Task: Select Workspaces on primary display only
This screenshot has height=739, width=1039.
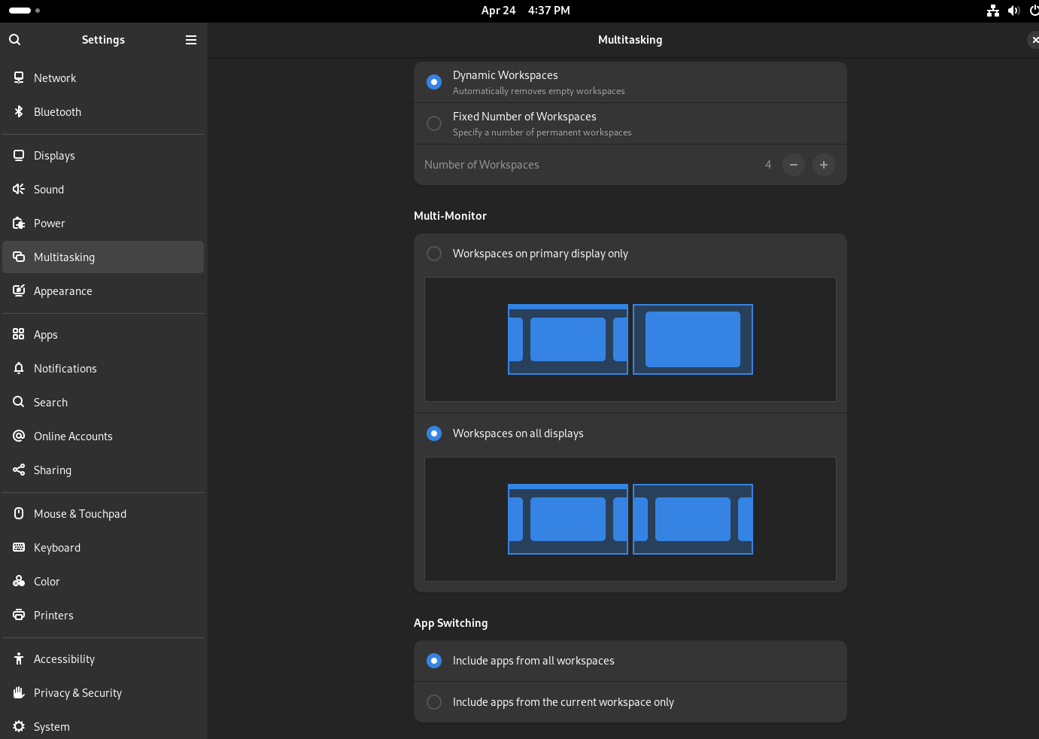Action: [x=434, y=254]
